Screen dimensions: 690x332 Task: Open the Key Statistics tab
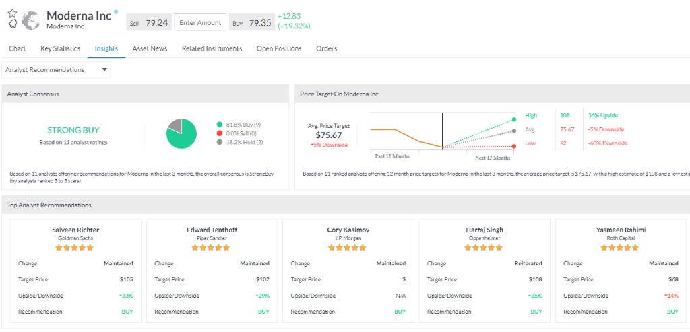pos(60,48)
